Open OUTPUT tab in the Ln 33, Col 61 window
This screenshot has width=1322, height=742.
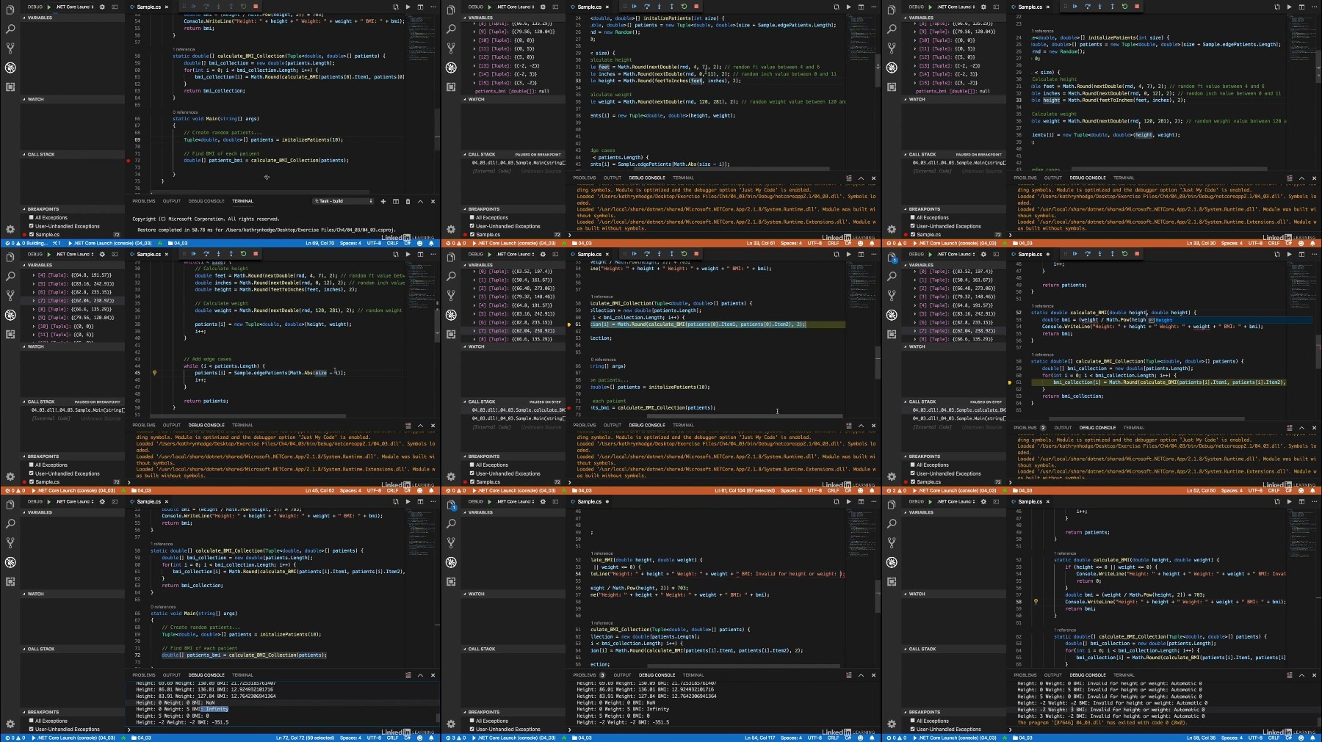click(x=613, y=178)
